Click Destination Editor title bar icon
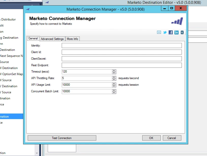Viewport: 207px width, 156px height. (x=47, y=2)
